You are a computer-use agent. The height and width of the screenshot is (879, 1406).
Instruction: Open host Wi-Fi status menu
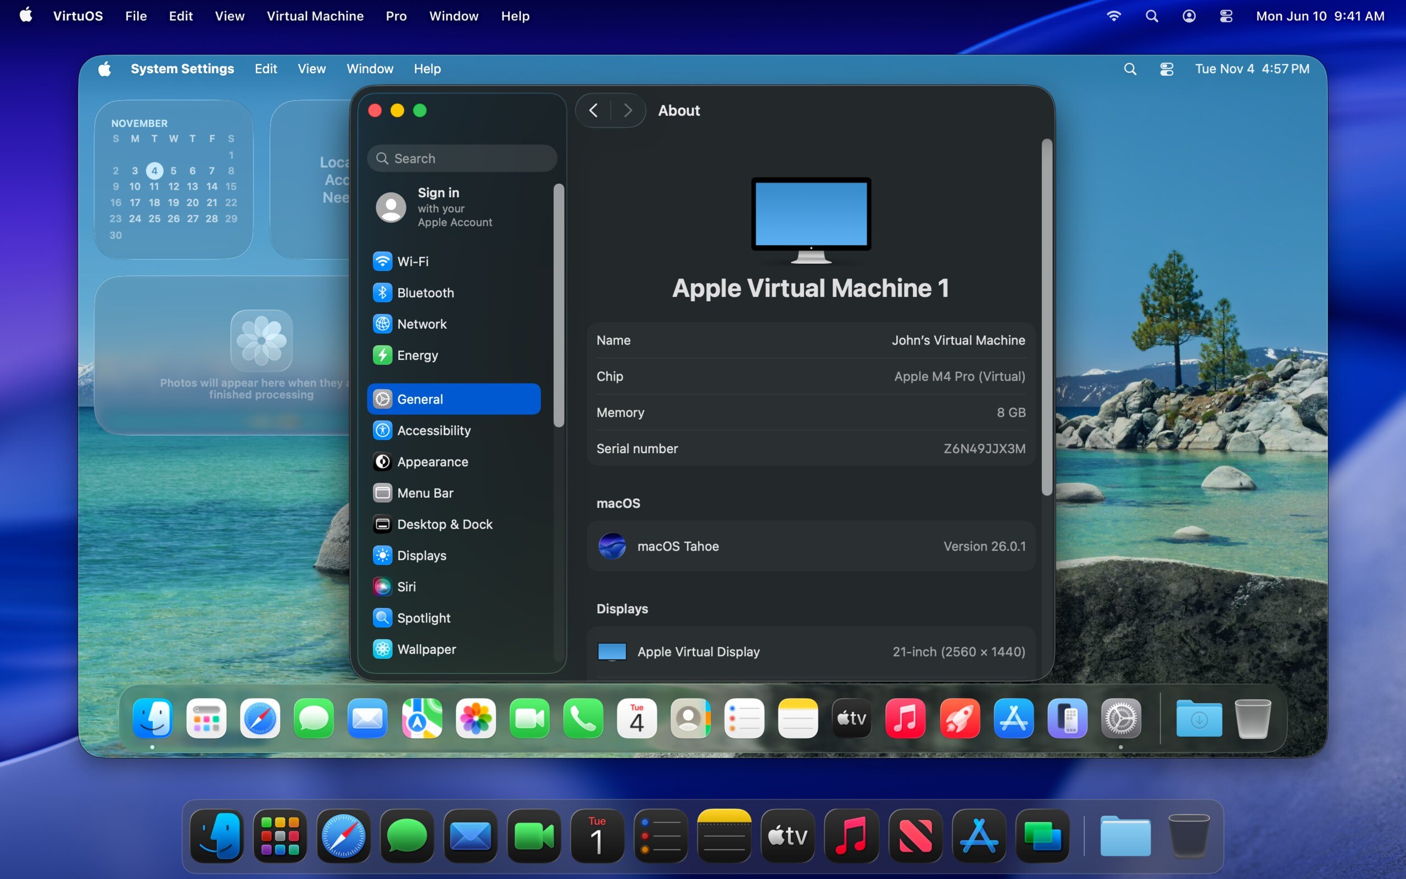(x=1113, y=16)
